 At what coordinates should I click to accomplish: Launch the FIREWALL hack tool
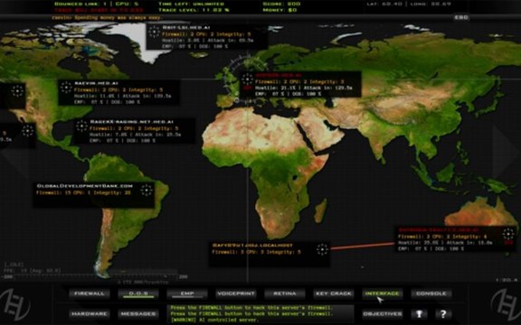90,293
